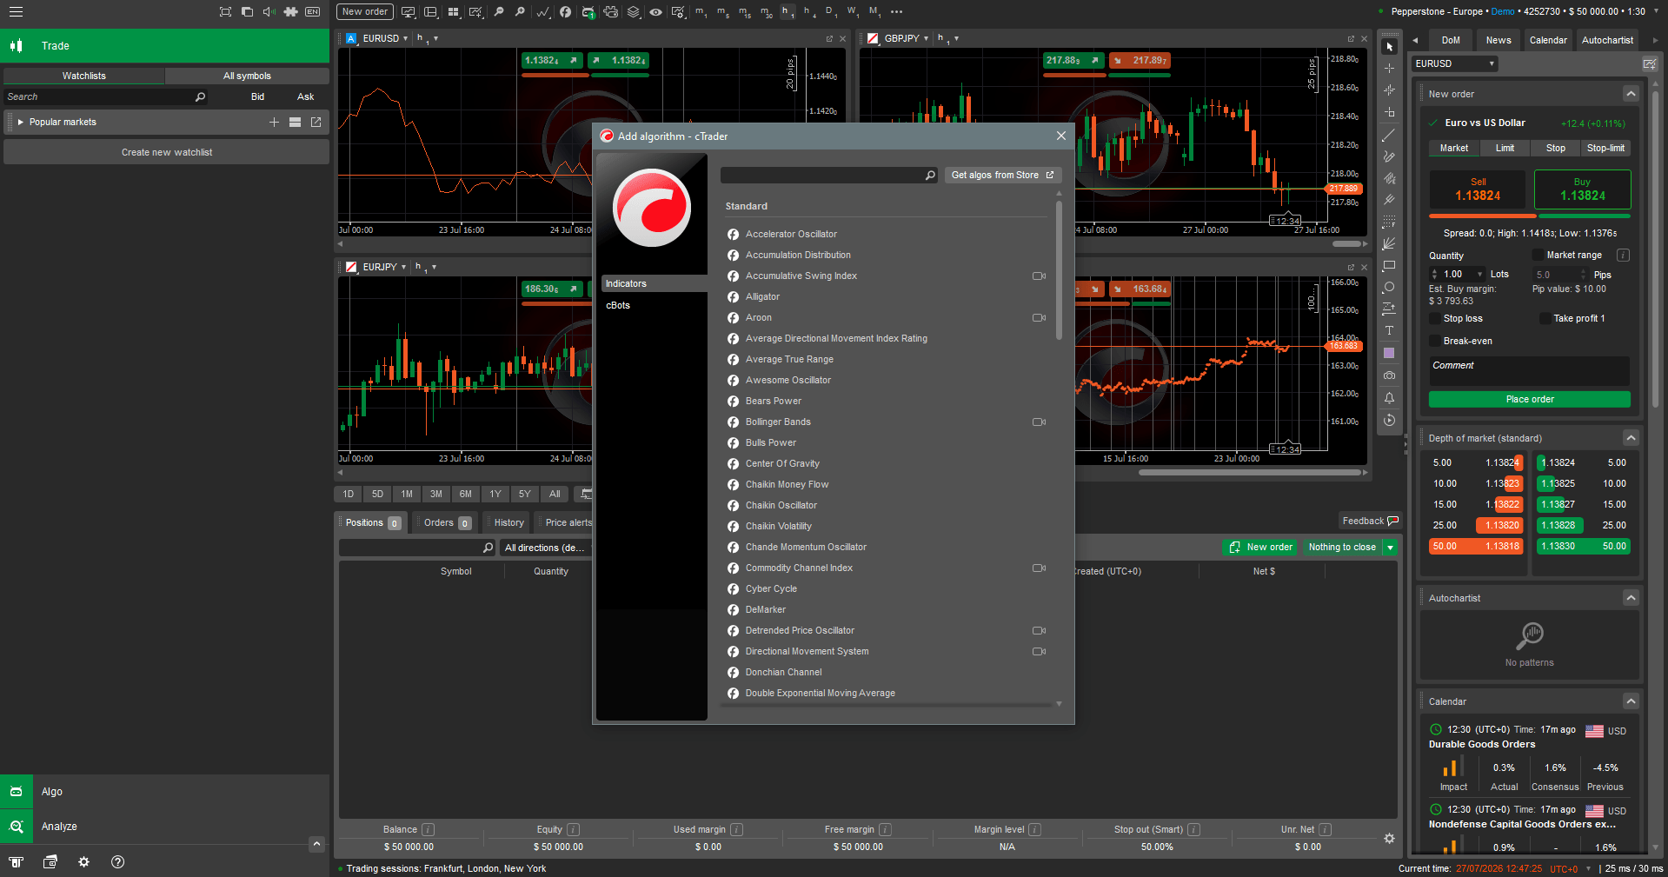Open the cBots icon with green badge
Image resolution: width=1668 pixels, height=877 pixels.
(x=588, y=12)
